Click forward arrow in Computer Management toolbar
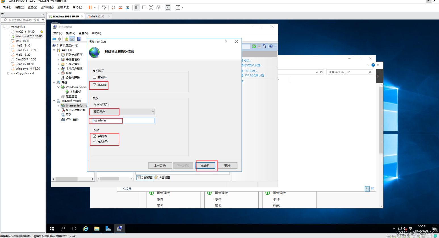 tap(59, 39)
